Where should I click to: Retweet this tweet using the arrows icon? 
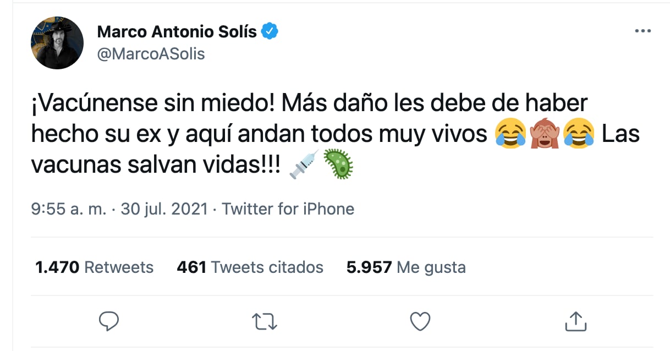click(x=265, y=320)
